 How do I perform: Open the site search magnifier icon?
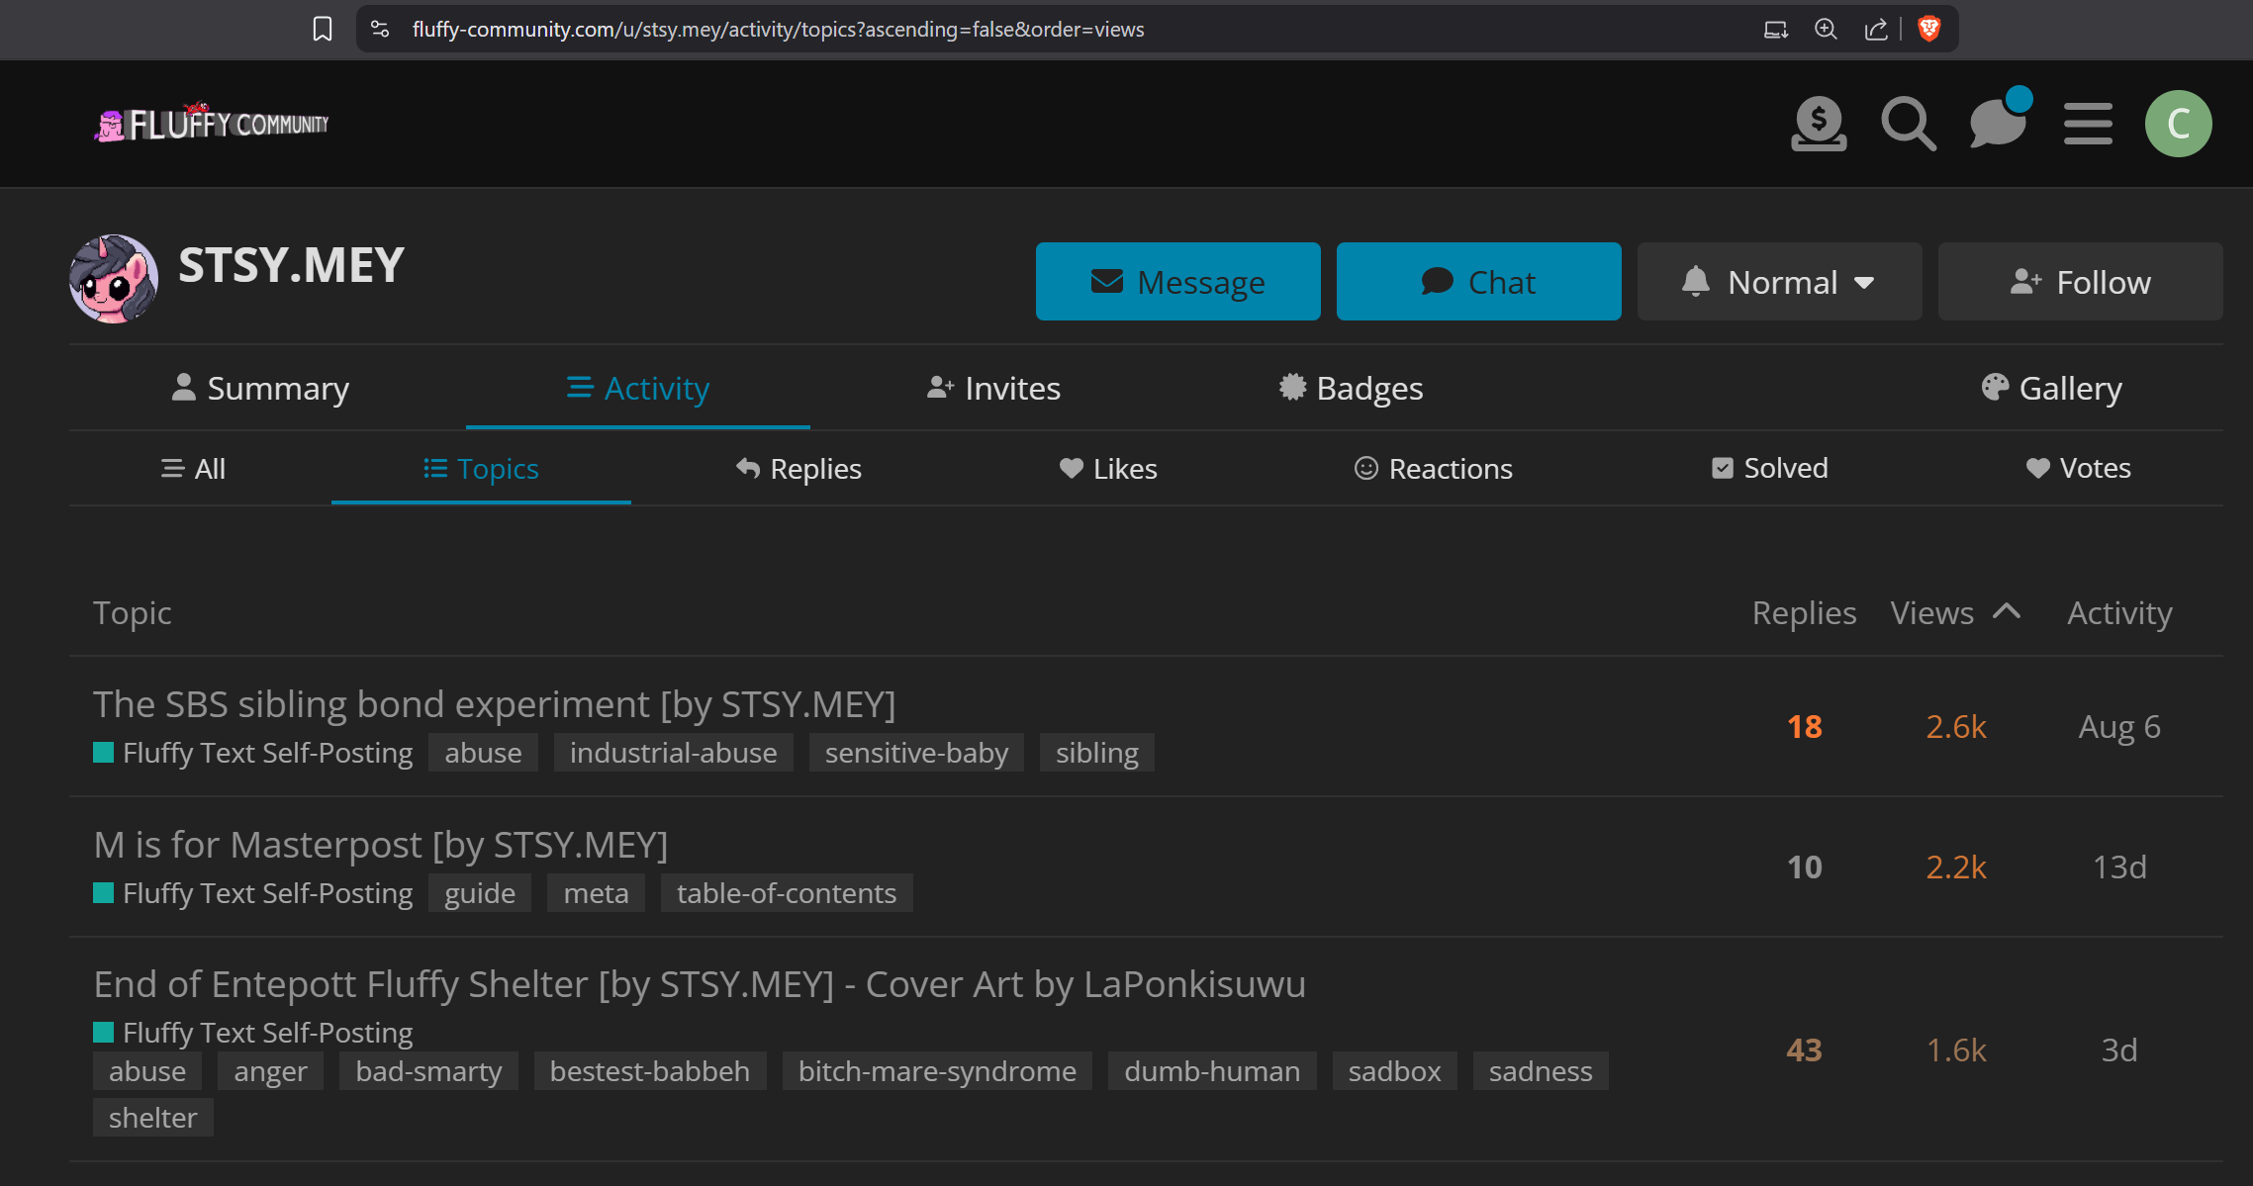click(1908, 124)
